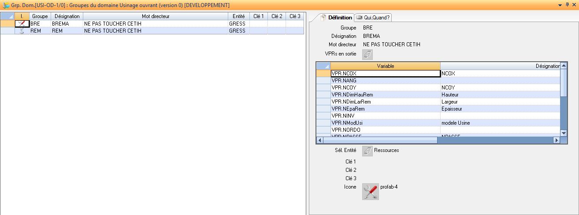
Task: Click the Sél. Entité selector icon
Action: pos(367,151)
